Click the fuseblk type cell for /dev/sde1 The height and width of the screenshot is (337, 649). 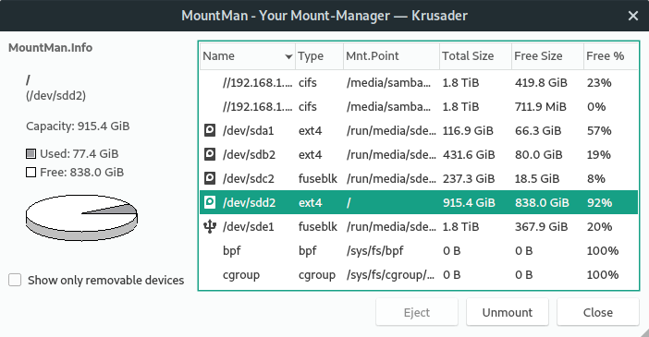(x=318, y=226)
